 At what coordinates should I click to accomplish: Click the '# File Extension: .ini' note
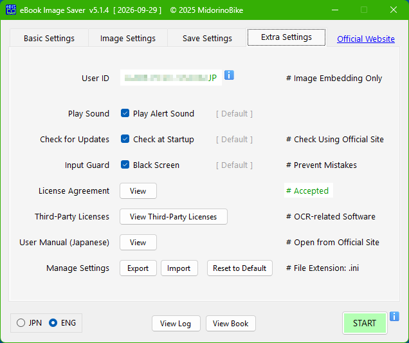tap(322, 268)
